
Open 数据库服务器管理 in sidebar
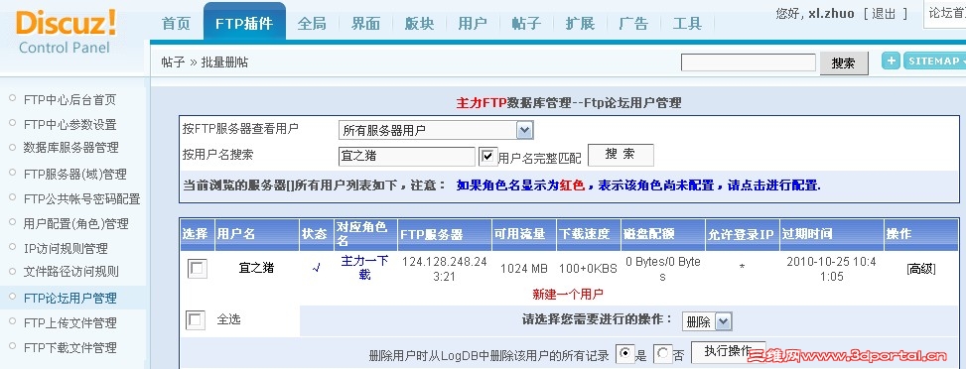coord(70,148)
